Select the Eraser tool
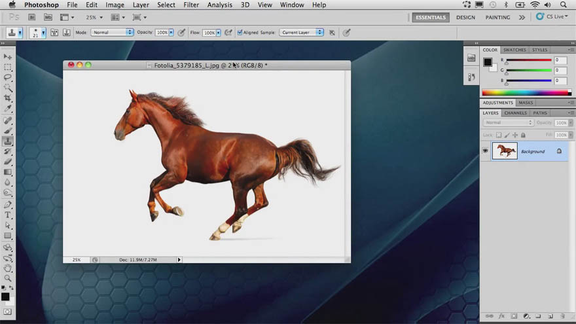Viewport: 576px width, 324px height. point(8,162)
